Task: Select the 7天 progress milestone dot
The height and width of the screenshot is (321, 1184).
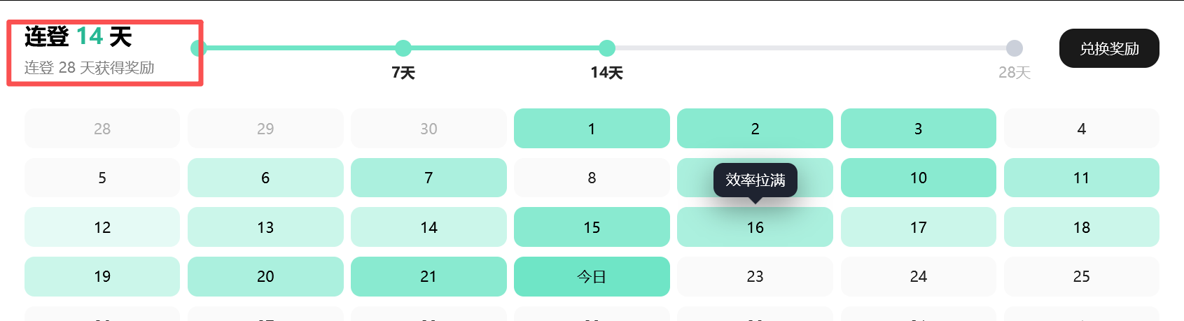Action: coord(403,48)
